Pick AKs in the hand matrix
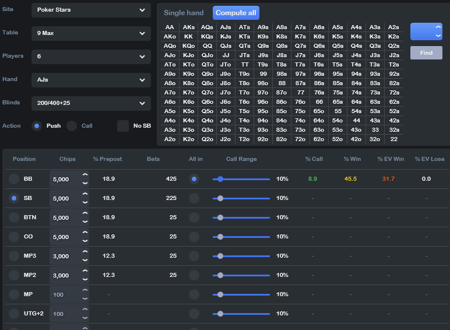Viewport: 450px width, 330px height. click(188, 27)
